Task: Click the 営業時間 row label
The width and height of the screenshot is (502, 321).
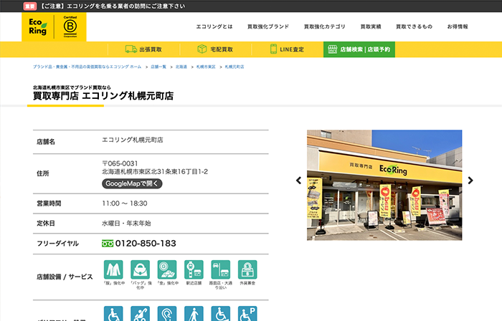Action: coord(49,203)
